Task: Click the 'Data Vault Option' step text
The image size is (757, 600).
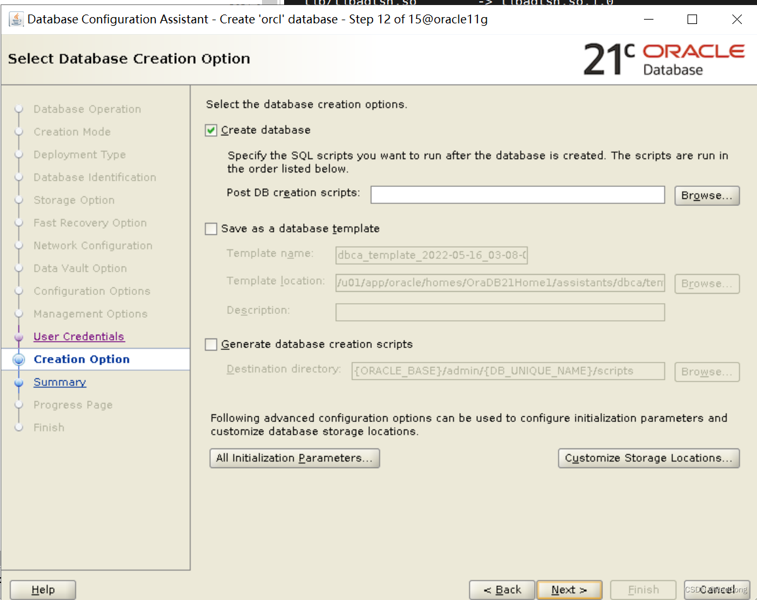Action: 81,268
